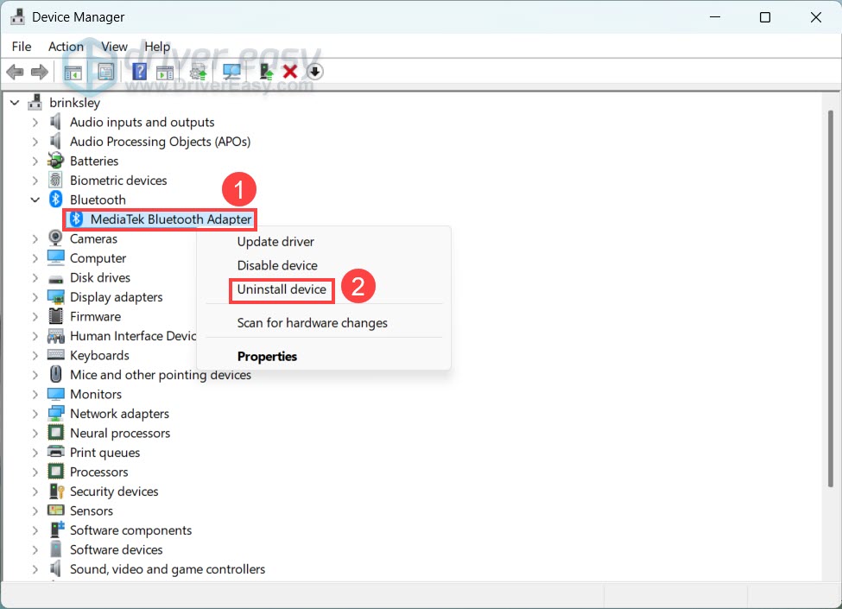Click the Properties sheet toolbar icon
842x609 pixels.
coord(105,72)
